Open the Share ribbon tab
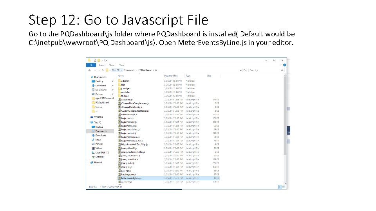This screenshot has height=211, width=376. tap(112, 65)
